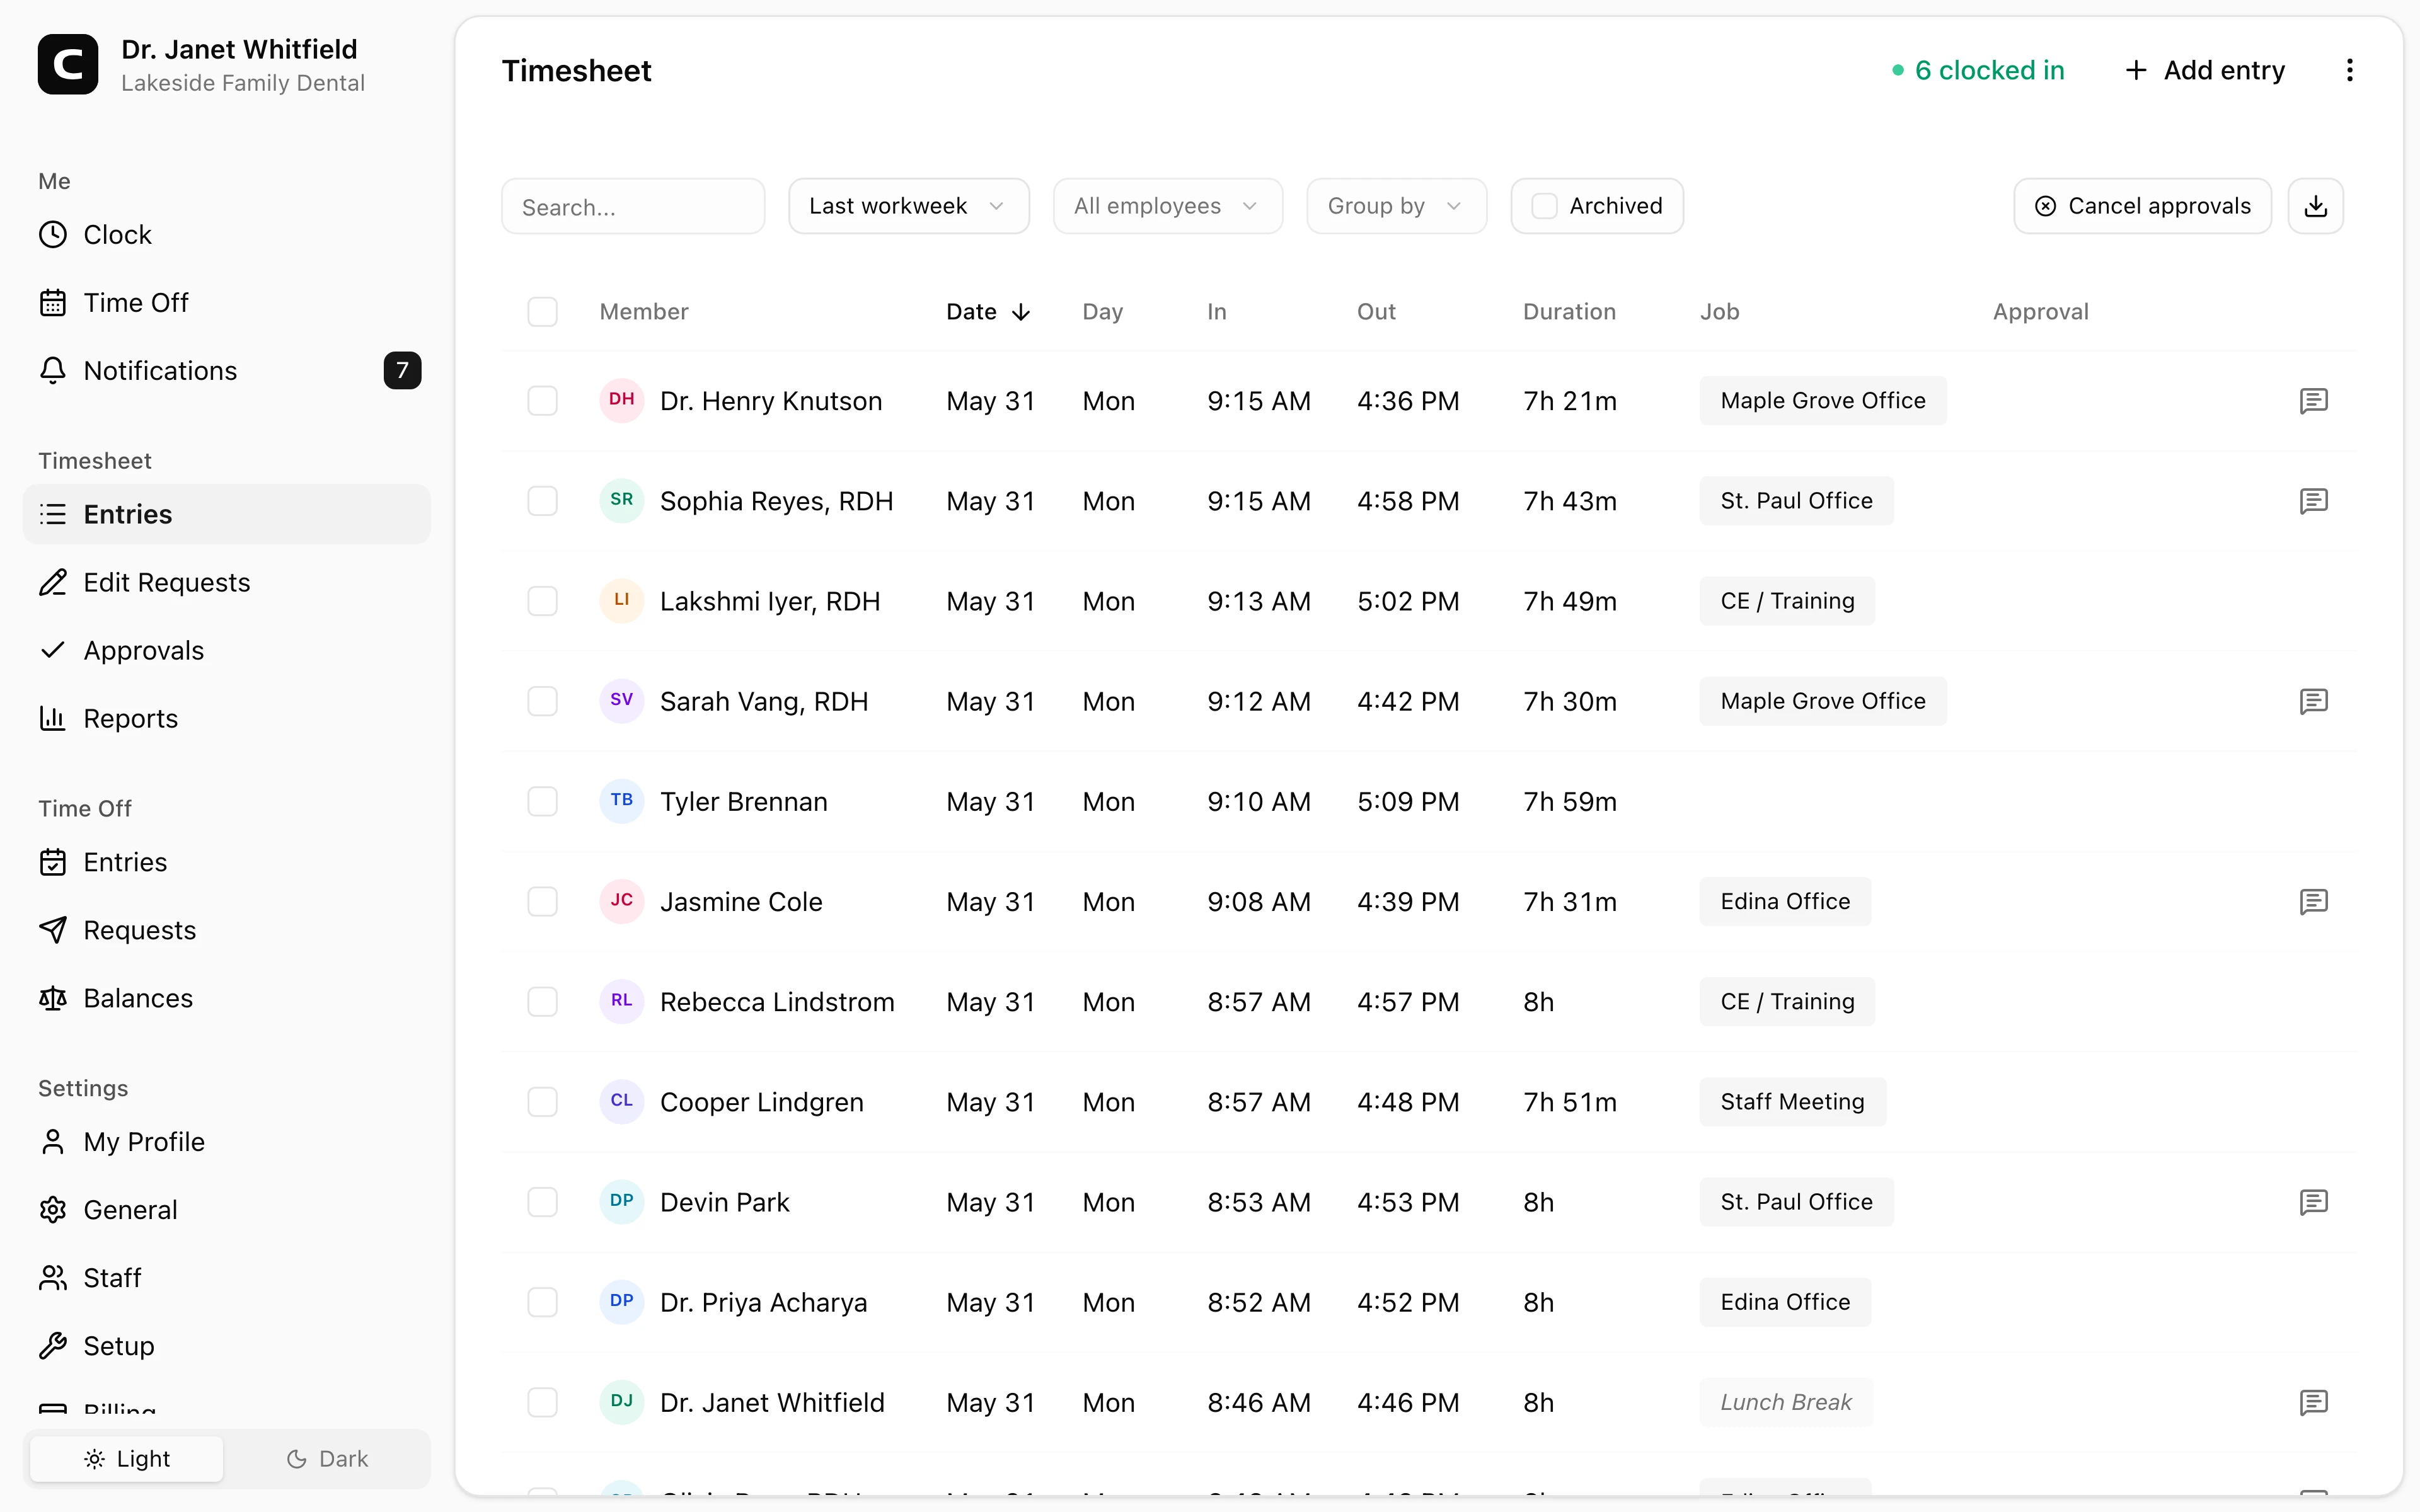Go to Edit Requests page
Image resolution: width=2420 pixels, height=1512 pixels.
226,582
